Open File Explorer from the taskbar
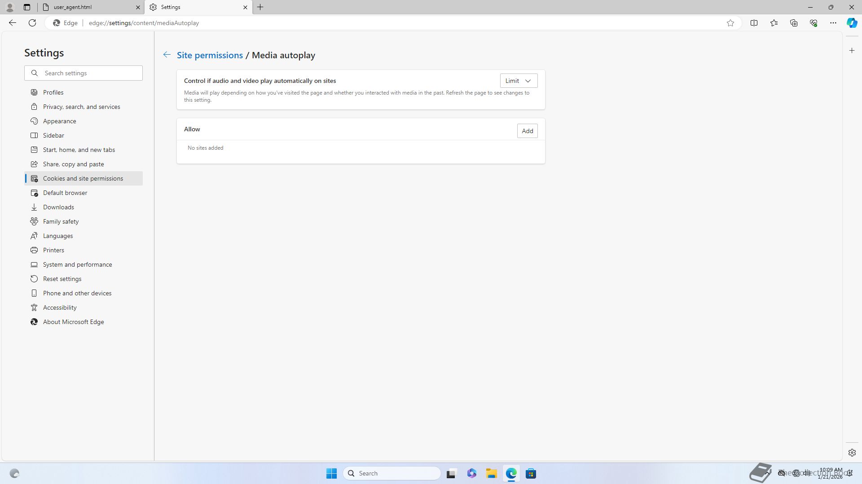The image size is (862, 484). (491, 473)
